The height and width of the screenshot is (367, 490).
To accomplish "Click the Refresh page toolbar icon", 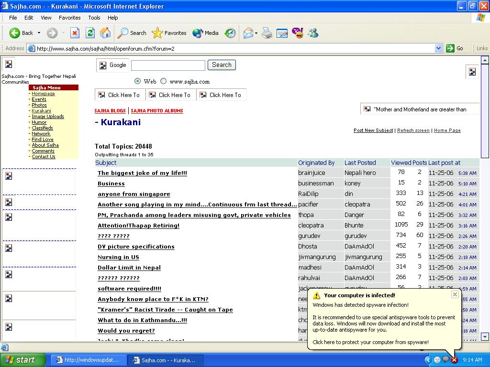I will tap(90, 33).
